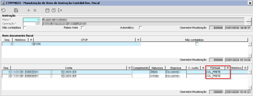Expand the chevron after lower Histórico column
Screen dimensions: 253x96
pos(245,68)
